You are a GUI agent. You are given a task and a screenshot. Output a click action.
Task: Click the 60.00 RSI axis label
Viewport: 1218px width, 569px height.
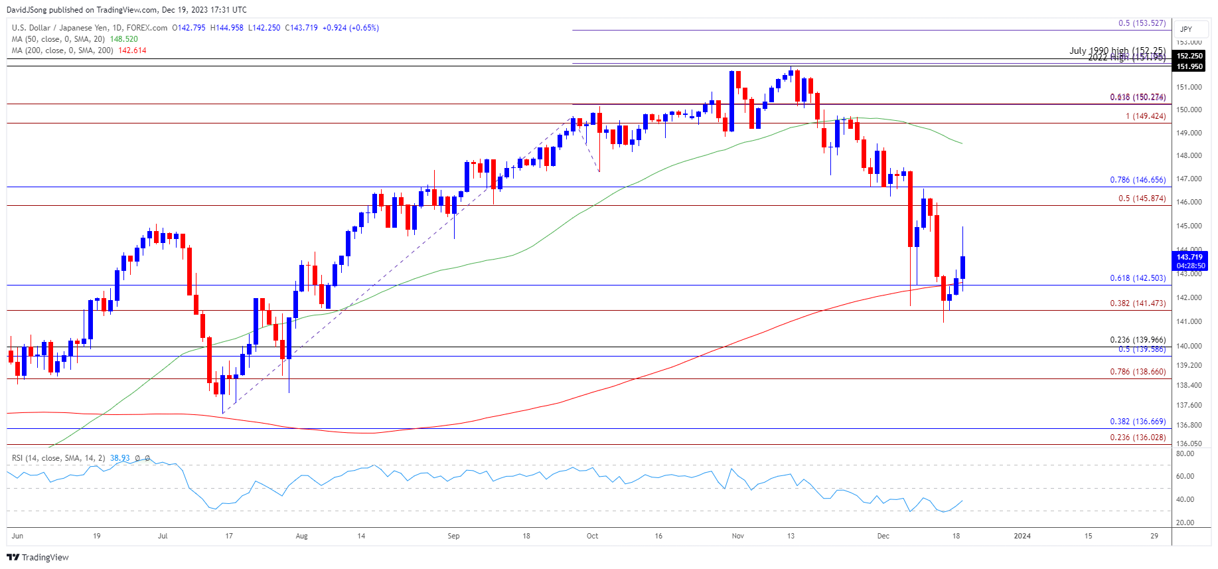click(1185, 476)
